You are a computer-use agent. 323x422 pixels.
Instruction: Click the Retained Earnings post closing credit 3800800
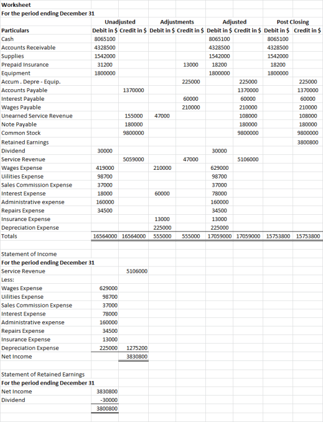pyautogui.click(x=307, y=142)
